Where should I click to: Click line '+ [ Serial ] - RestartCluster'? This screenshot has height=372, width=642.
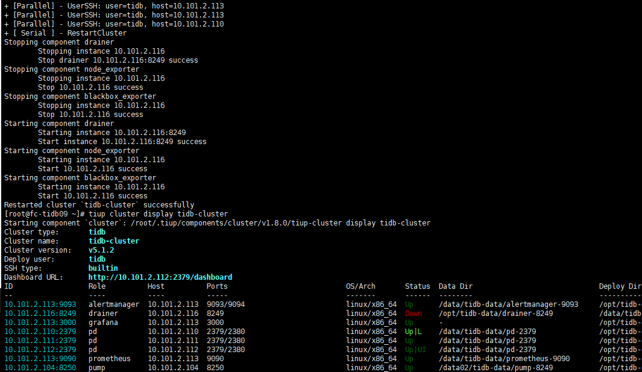click(x=66, y=33)
